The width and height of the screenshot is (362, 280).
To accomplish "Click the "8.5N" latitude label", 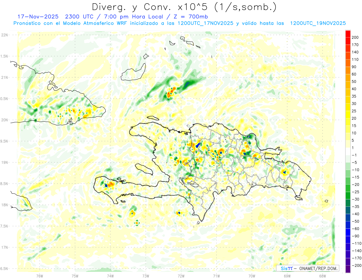I will pos(4,184).
